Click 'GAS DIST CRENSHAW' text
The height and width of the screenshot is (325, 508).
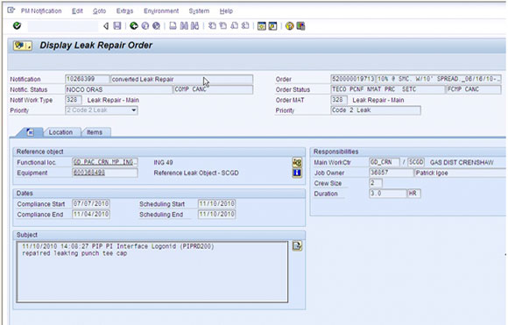point(462,162)
